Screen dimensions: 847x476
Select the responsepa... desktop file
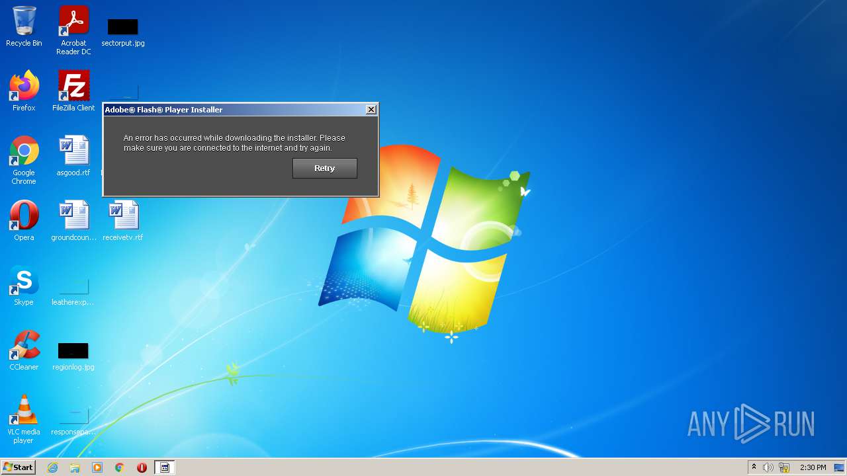click(x=73, y=422)
